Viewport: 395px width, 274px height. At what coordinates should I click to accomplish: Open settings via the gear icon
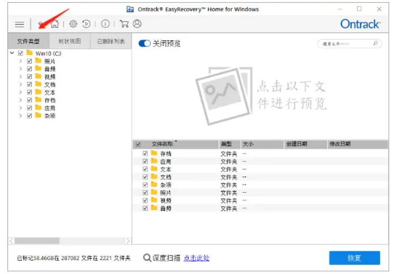click(74, 24)
